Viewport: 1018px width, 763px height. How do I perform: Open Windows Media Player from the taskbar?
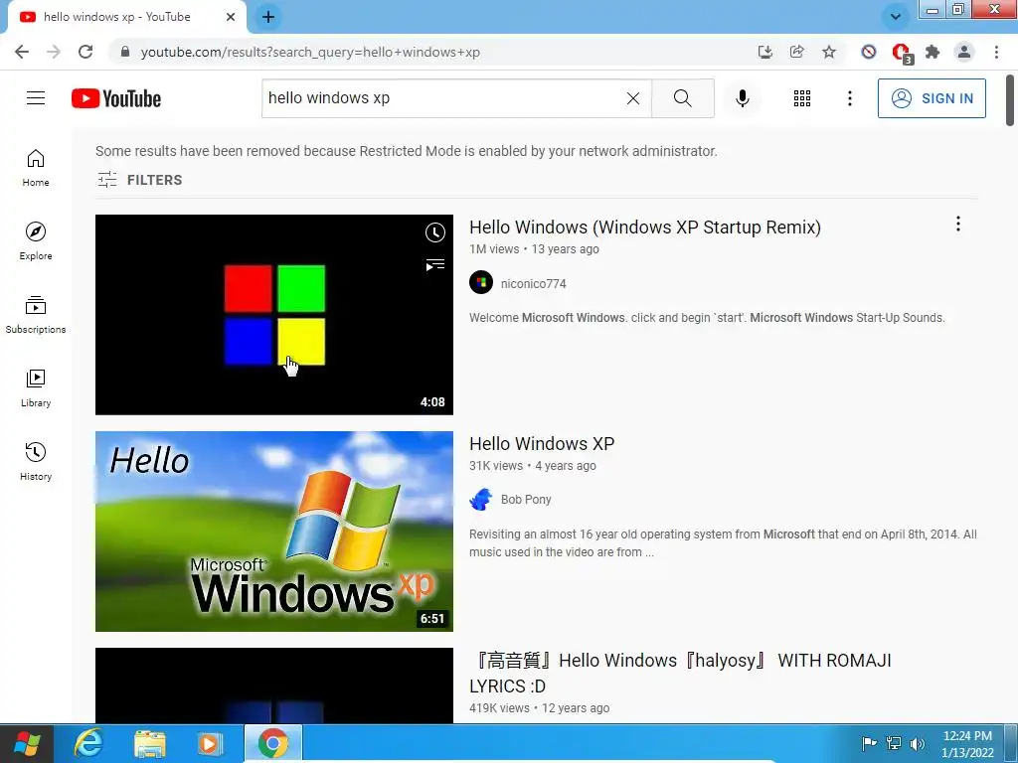210,743
